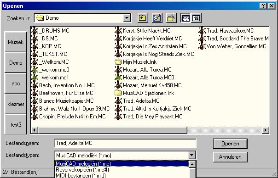Open the test3 shortcut folder

(x=16, y=125)
